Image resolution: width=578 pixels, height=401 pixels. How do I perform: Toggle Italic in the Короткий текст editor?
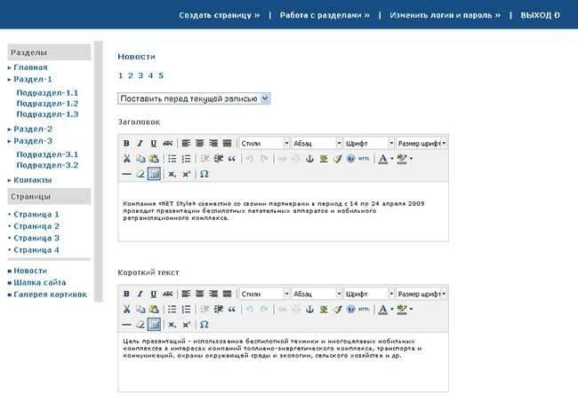point(140,294)
